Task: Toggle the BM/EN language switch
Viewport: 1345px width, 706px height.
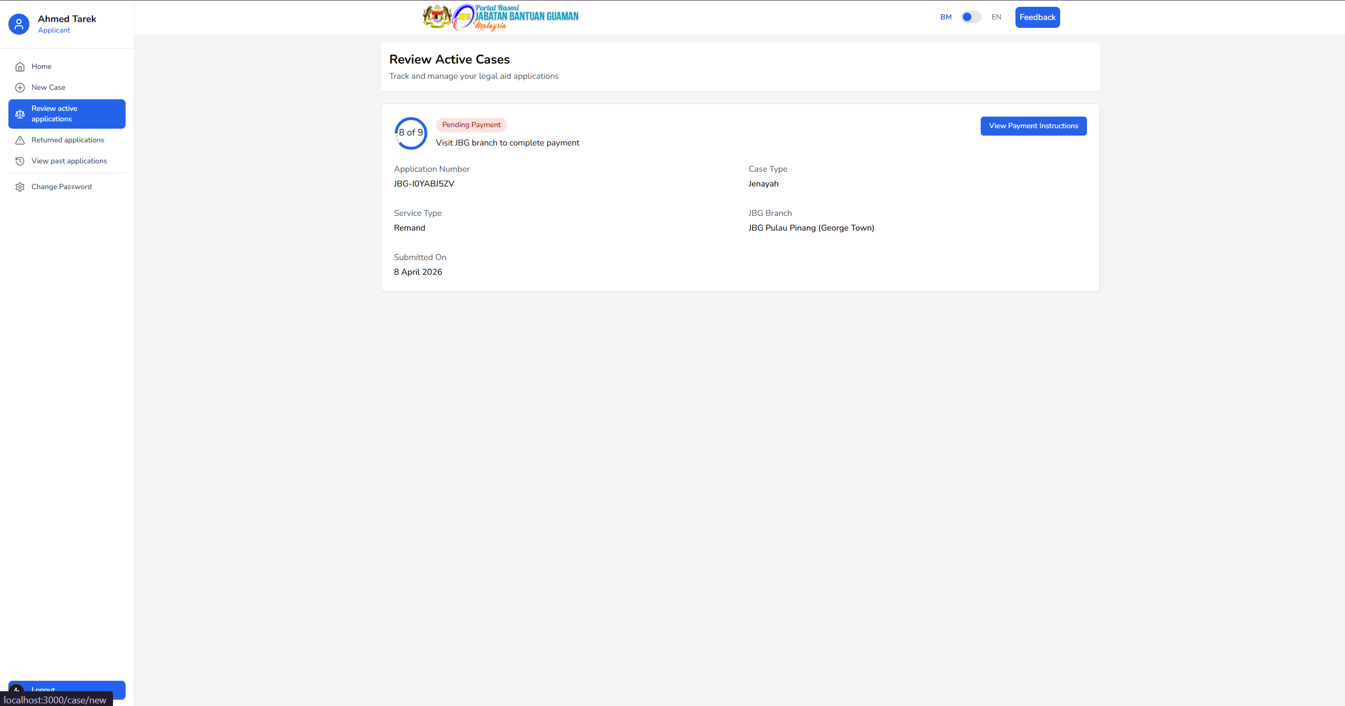Action: (x=970, y=17)
